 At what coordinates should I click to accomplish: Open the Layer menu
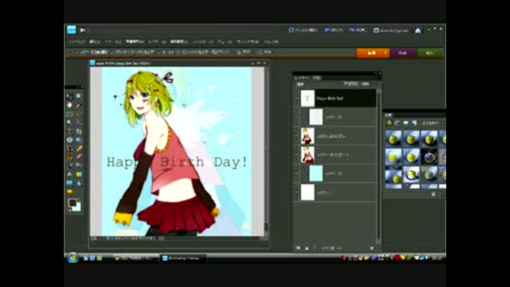[x=157, y=42]
